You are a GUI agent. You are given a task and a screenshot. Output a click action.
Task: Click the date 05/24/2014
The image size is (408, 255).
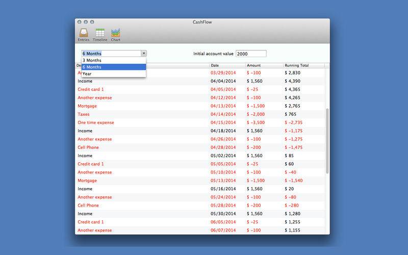pos(223,197)
